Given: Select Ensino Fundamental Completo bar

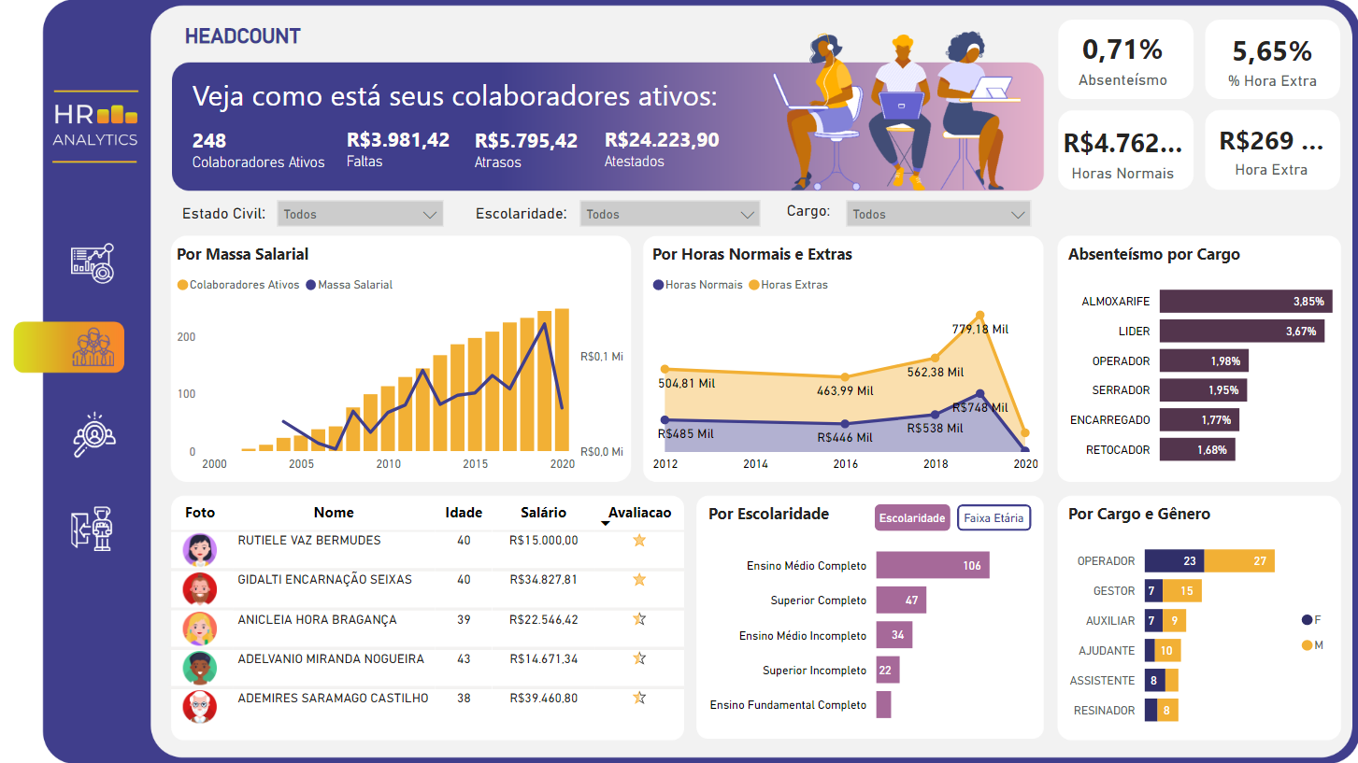Looking at the screenshot, I should pyautogui.click(x=883, y=704).
